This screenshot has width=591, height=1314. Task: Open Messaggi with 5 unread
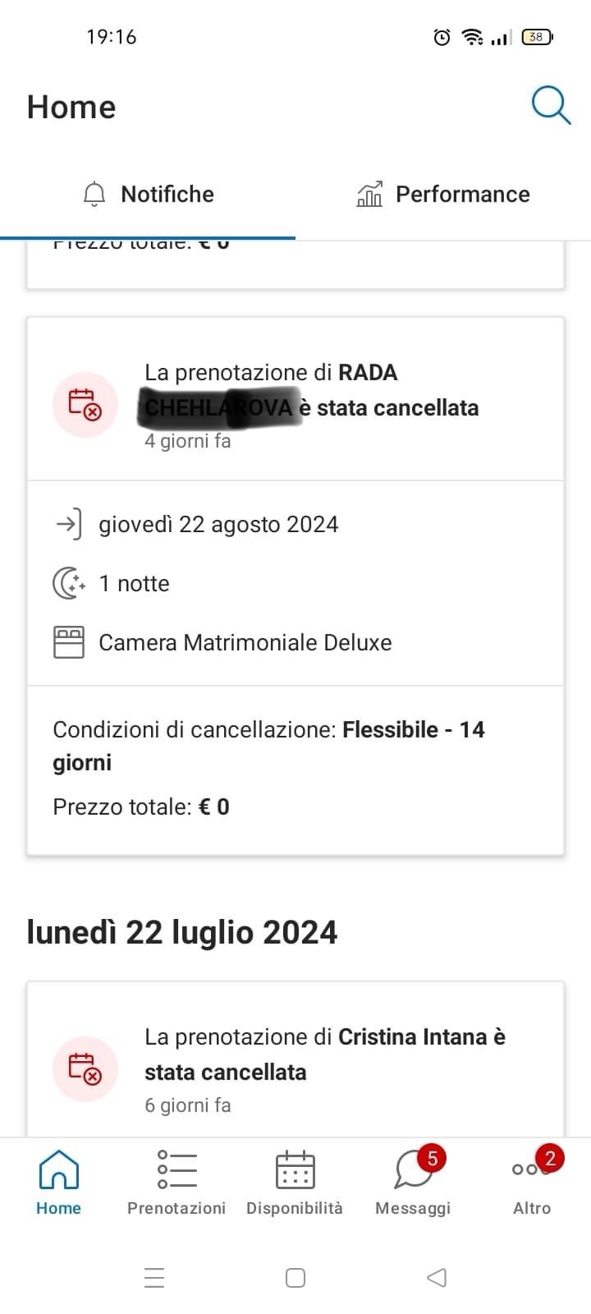tap(413, 1183)
